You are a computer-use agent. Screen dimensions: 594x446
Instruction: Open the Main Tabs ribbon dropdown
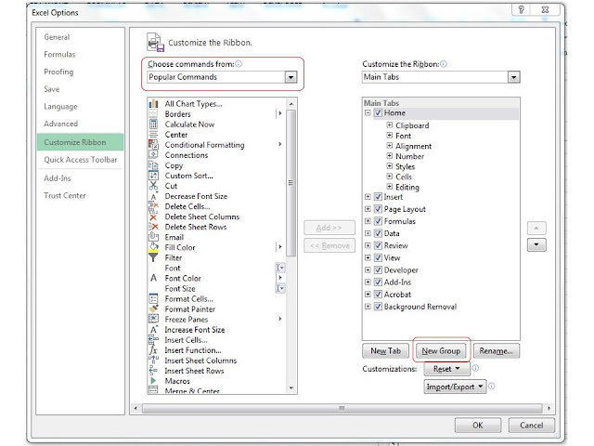pos(513,77)
